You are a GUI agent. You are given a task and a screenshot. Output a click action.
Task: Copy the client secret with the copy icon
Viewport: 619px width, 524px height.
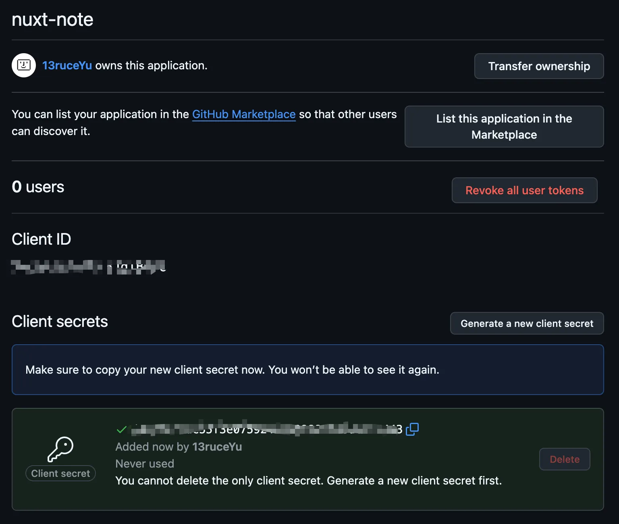point(412,429)
